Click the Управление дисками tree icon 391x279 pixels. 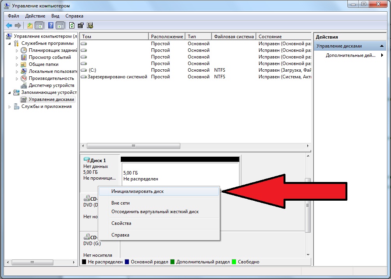(24, 99)
